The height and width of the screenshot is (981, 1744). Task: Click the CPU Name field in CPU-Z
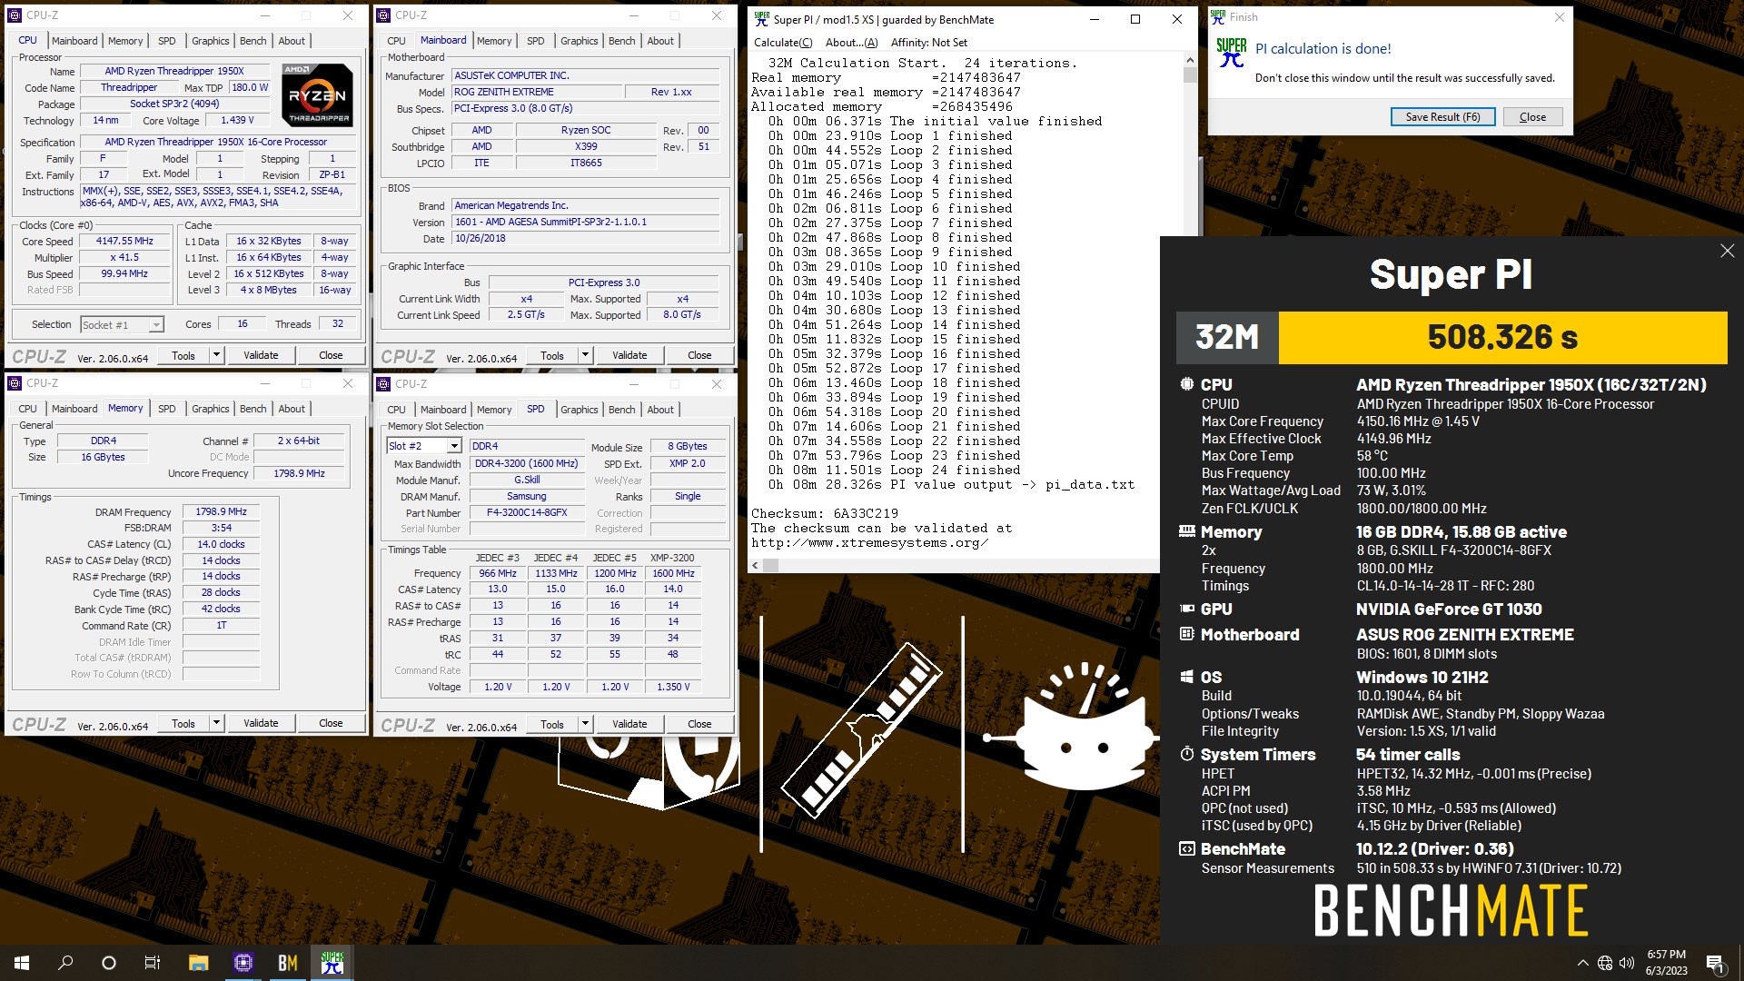click(x=174, y=71)
